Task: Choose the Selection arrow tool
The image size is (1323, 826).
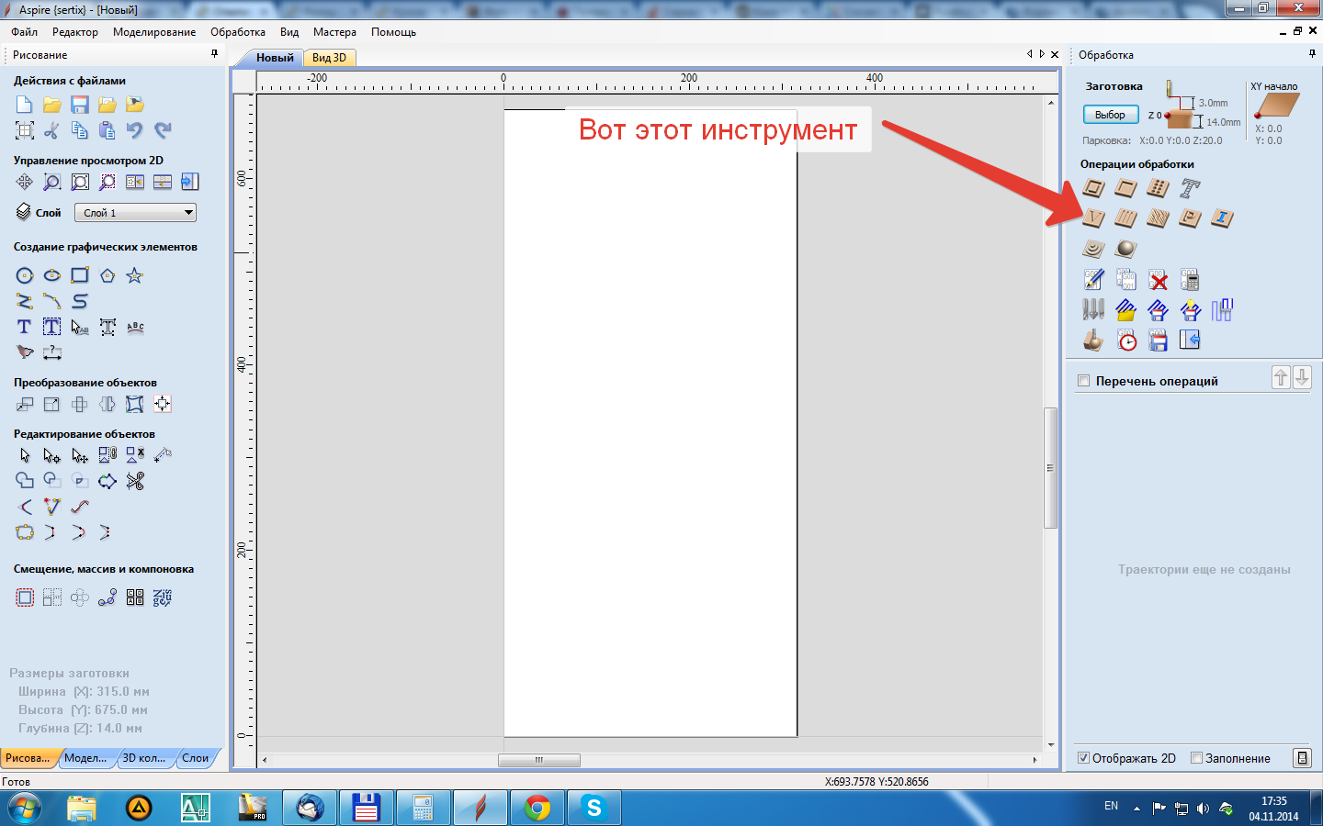Action: [25, 455]
